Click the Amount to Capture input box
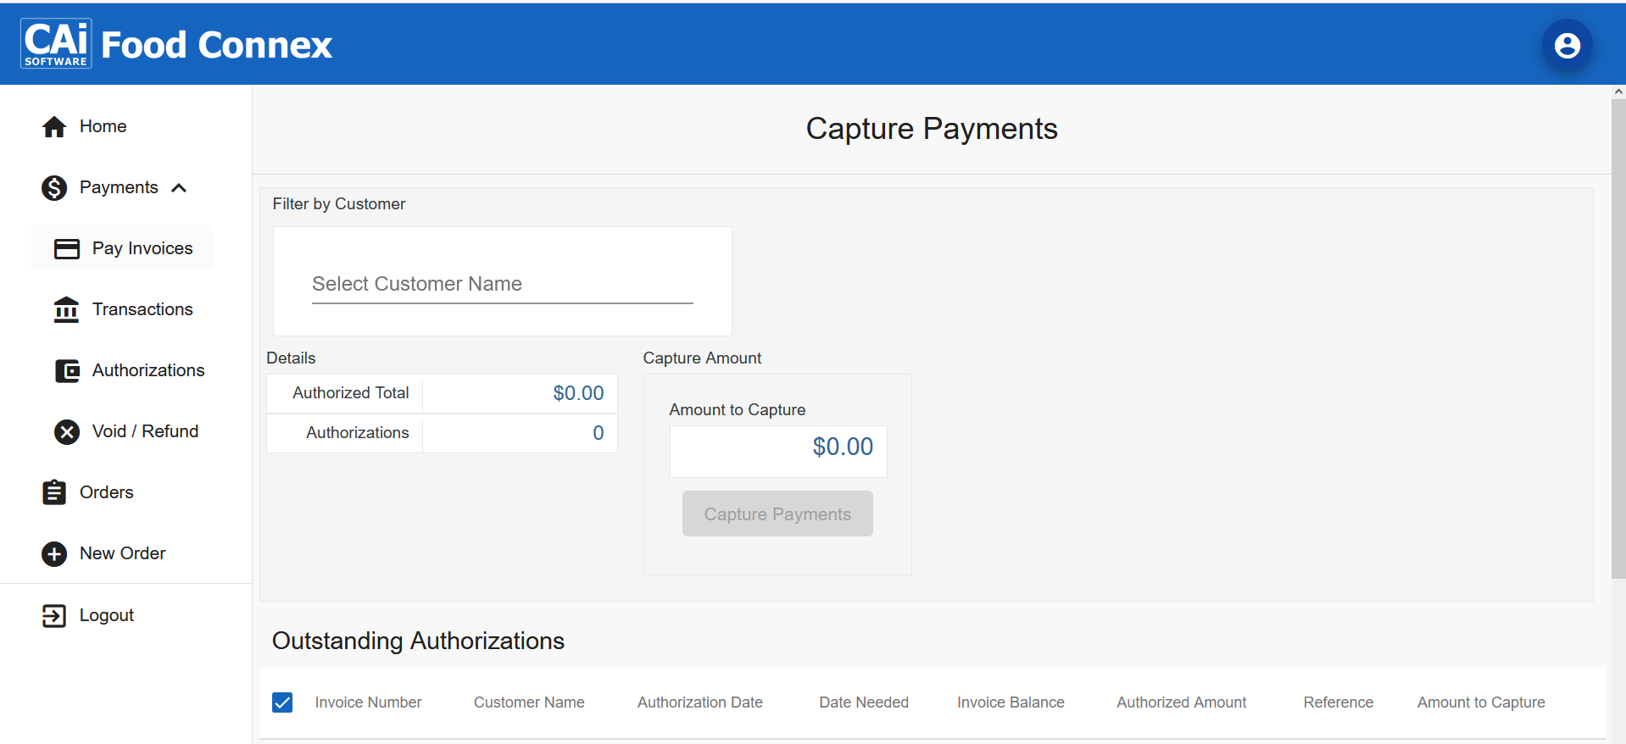This screenshot has width=1626, height=744. click(778, 451)
